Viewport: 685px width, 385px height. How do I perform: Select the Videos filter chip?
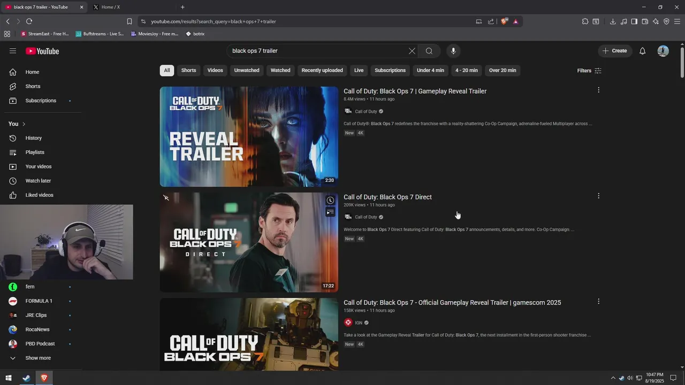coord(215,71)
